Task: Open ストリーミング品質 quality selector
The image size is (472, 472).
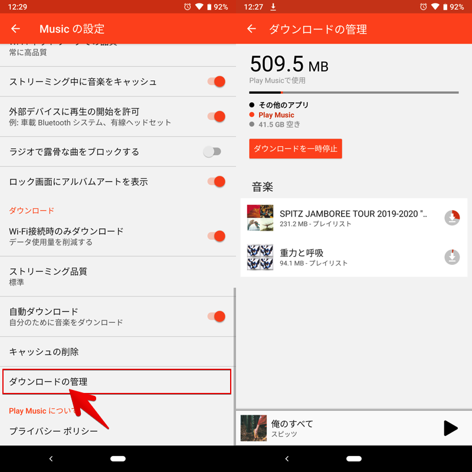Action: (x=117, y=276)
